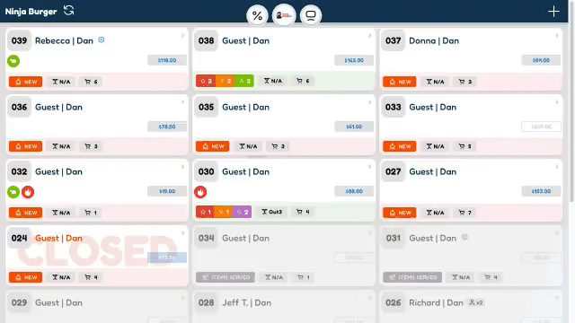Expand order 036 with its chevron
Image resolution: width=575 pixels, height=323 pixels.
(182, 102)
